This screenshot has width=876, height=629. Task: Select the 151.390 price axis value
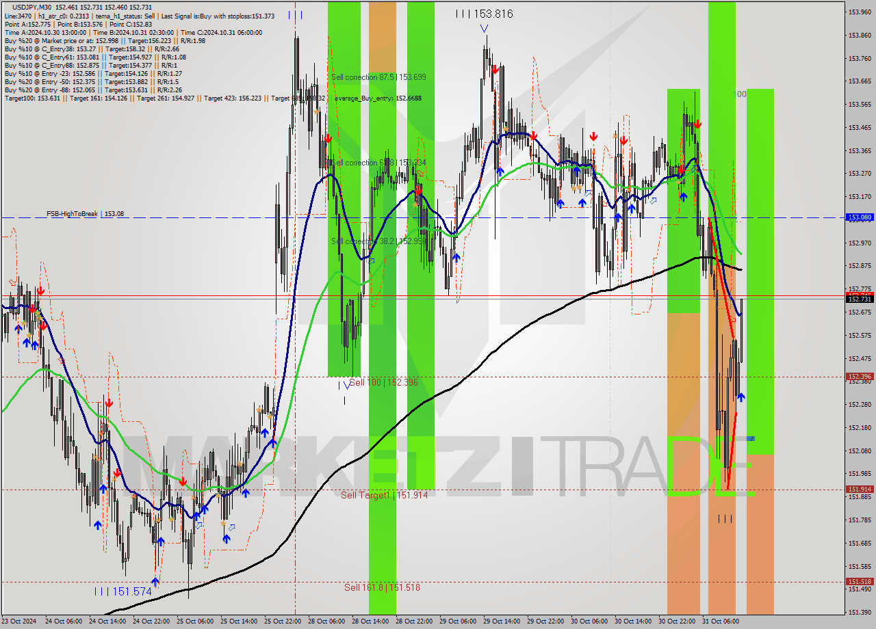point(860,613)
